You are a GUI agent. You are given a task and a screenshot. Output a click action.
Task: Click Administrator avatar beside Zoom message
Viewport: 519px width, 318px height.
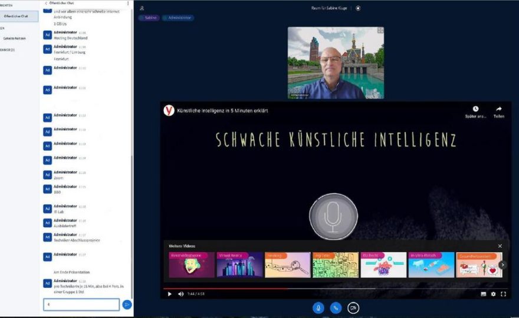click(x=48, y=174)
